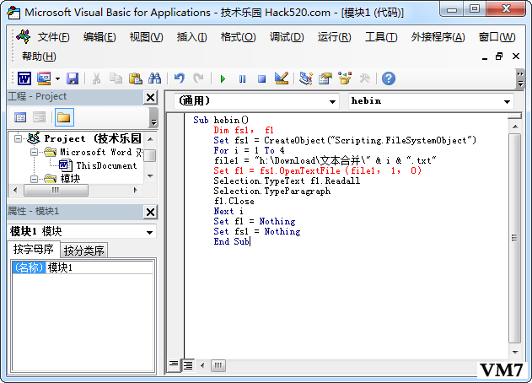Viewport: 532px width, 383px height.
Task: Open the 插入(I) menu
Action: coord(191,37)
